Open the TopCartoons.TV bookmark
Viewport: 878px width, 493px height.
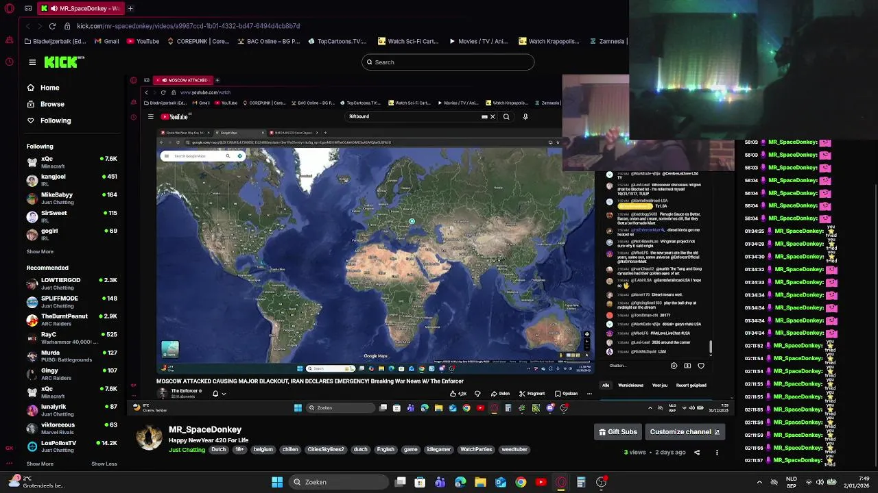click(337, 41)
